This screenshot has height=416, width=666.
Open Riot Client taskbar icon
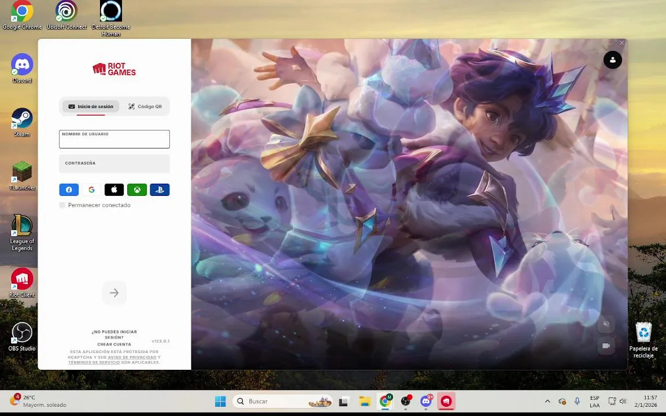click(446, 401)
